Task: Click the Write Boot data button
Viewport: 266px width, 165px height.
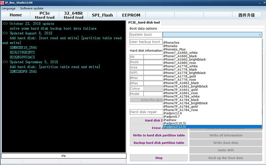Action: pyautogui.click(x=226, y=143)
